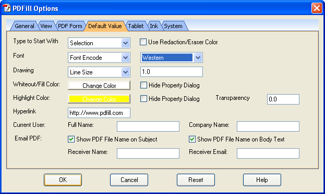Click the Hyperlink input field
The height and width of the screenshot is (194, 325).
click(99, 113)
